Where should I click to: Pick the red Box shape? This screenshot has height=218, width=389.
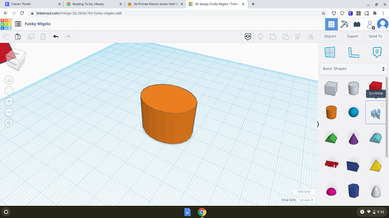[375, 86]
